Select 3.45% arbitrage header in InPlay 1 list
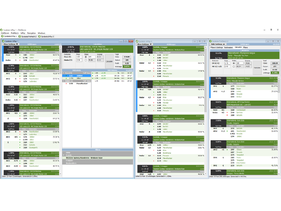This screenshot has width=281, height=211. click(x=31, y=49)
